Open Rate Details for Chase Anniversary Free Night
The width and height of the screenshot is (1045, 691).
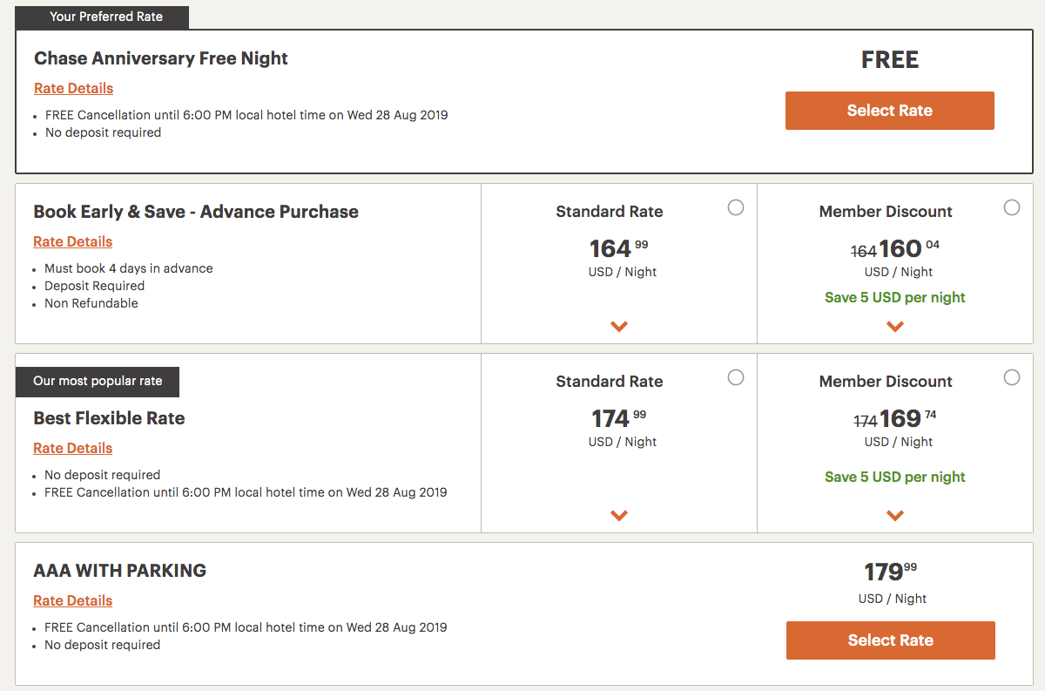tap(73, 88)
